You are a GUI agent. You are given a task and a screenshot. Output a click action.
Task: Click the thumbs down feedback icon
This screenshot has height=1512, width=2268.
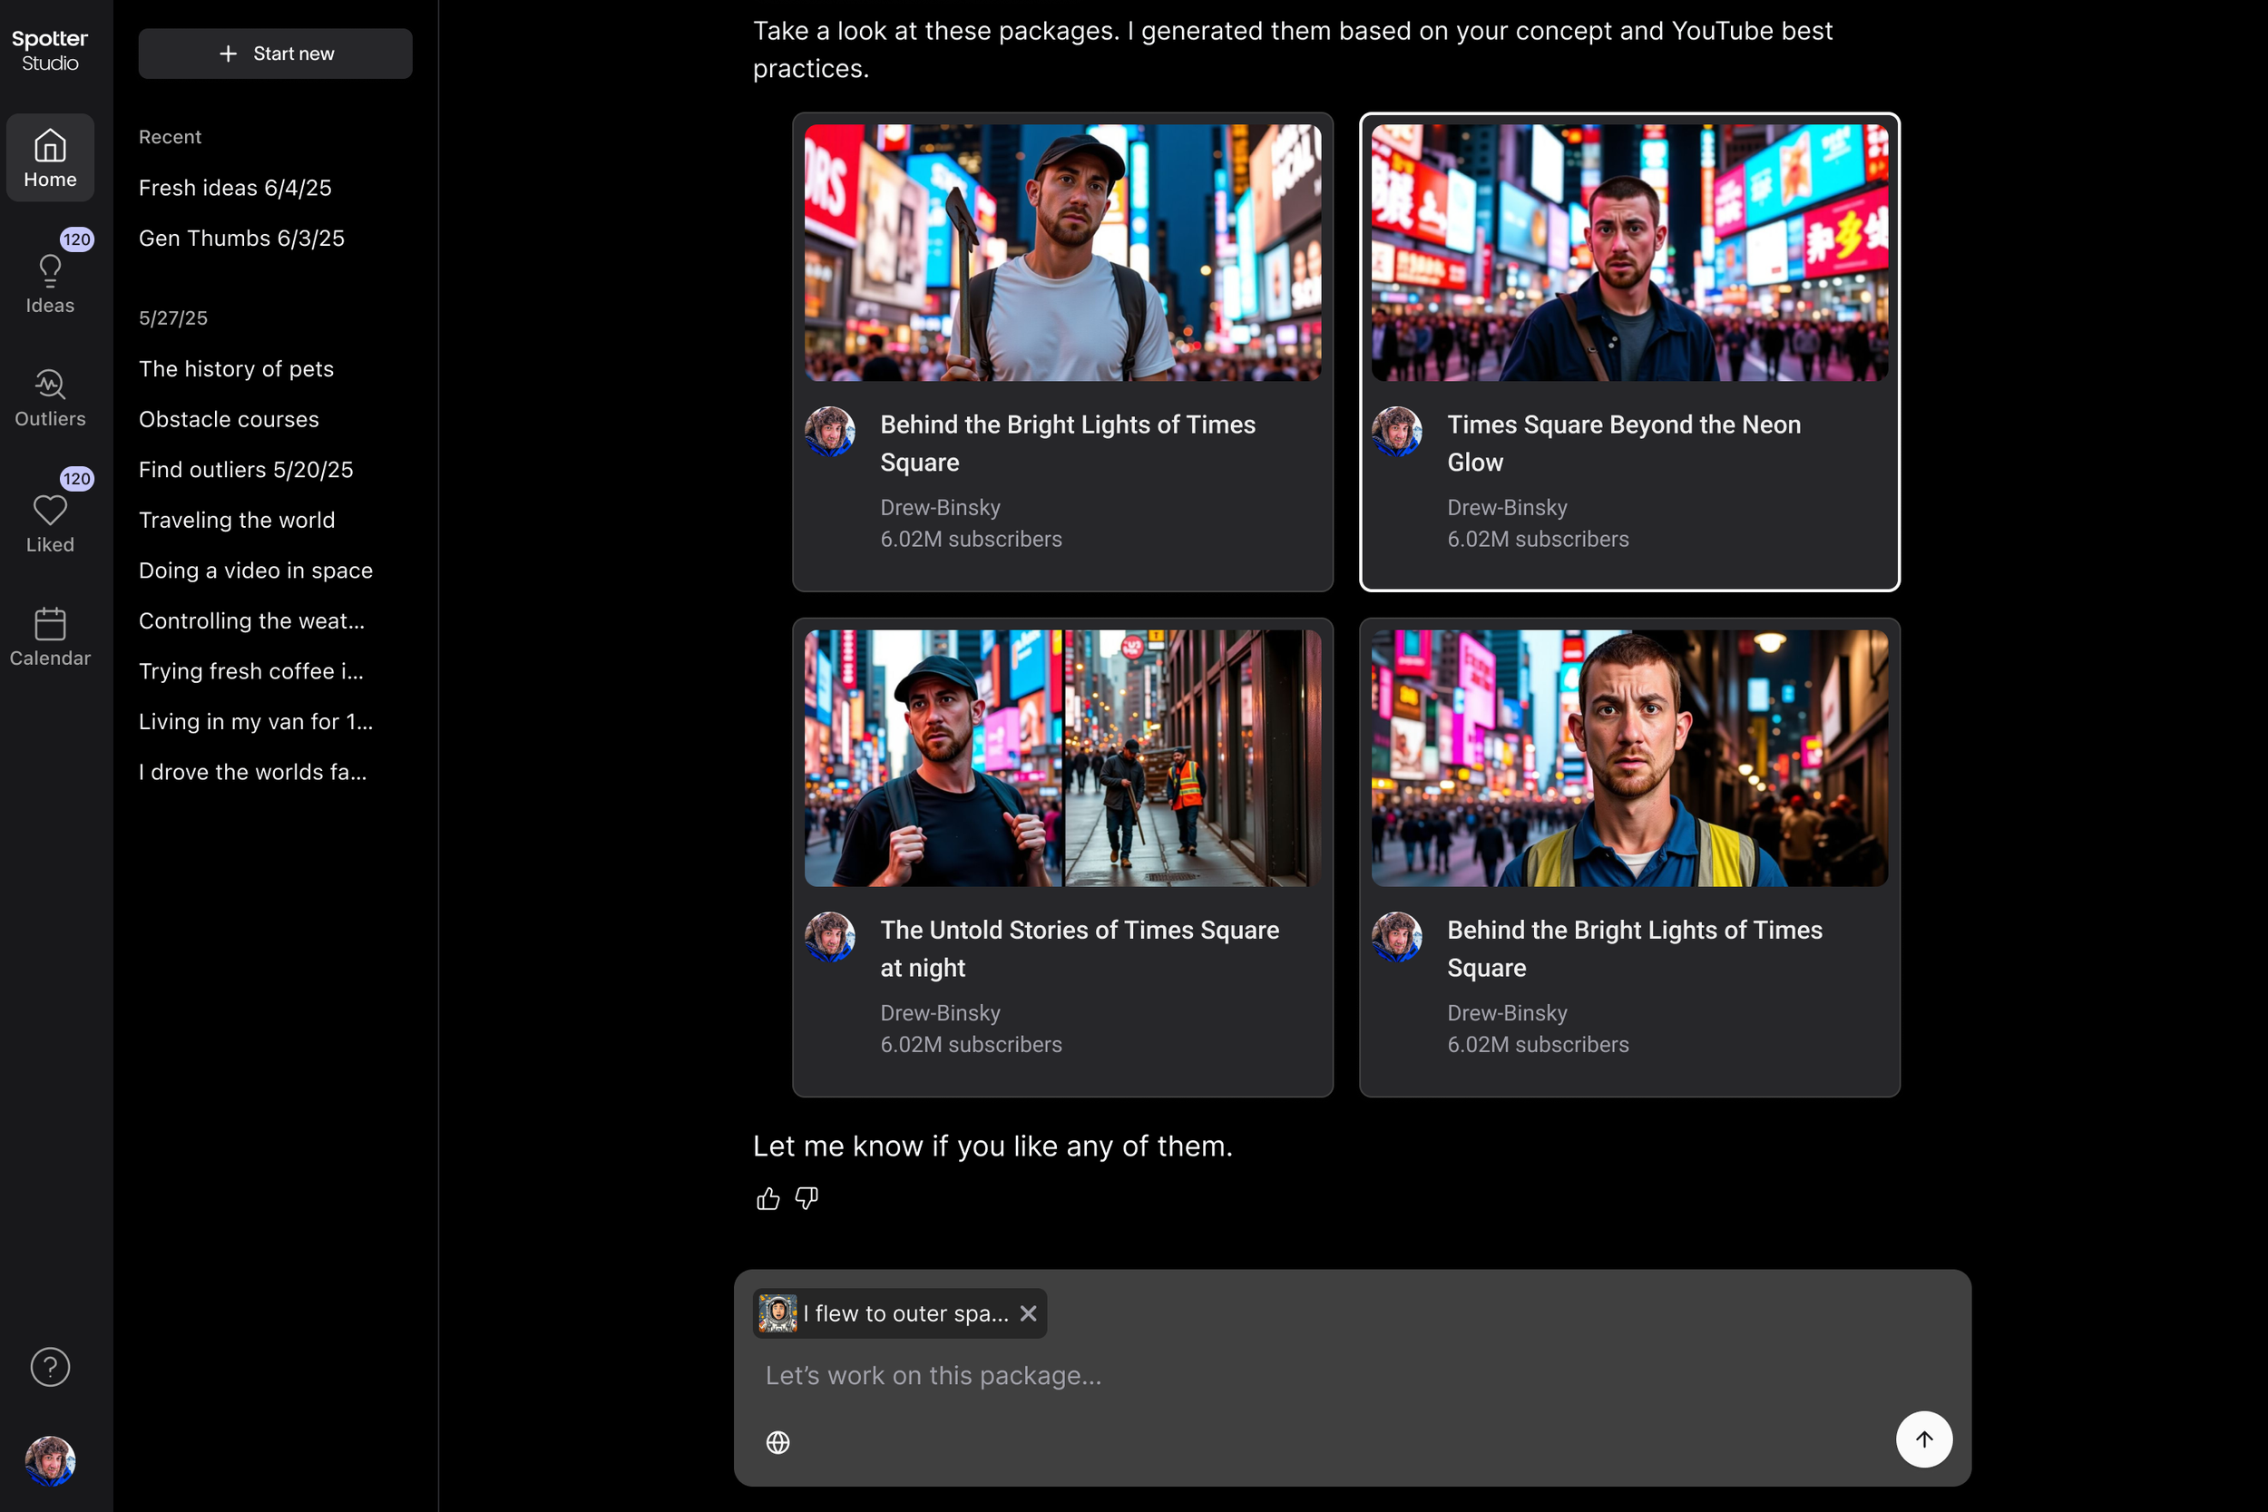tap(807, 1198)
